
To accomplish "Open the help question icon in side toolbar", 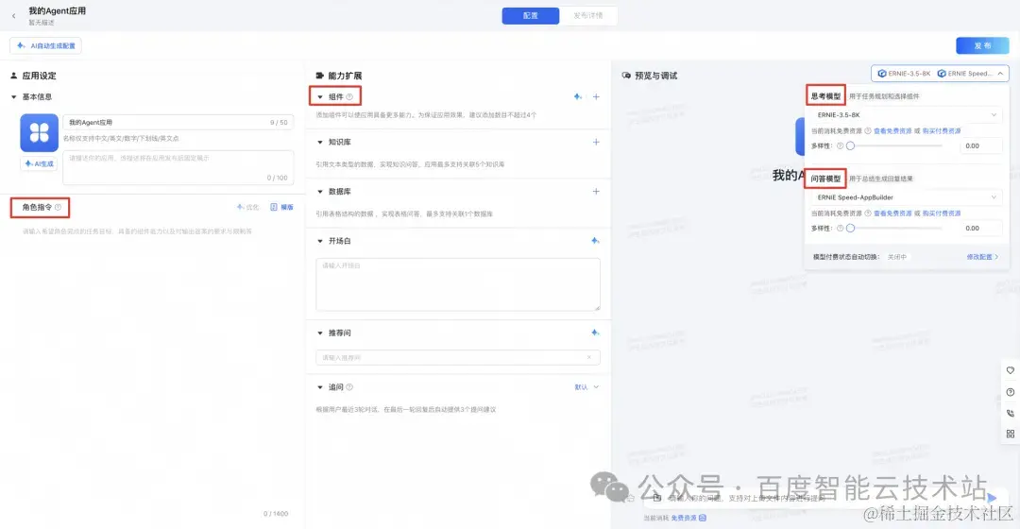I will [1011, 392].
